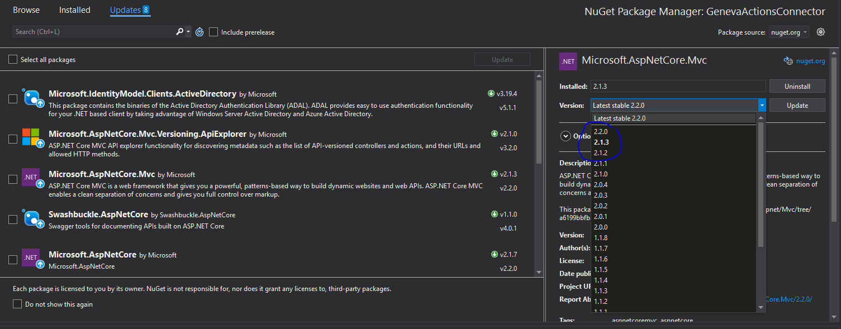Viewport: 841px width, 329px height.
Task: Click the Microsoft.AspNetCore.Mvc .NET icon in list
Action: (32, 178)
